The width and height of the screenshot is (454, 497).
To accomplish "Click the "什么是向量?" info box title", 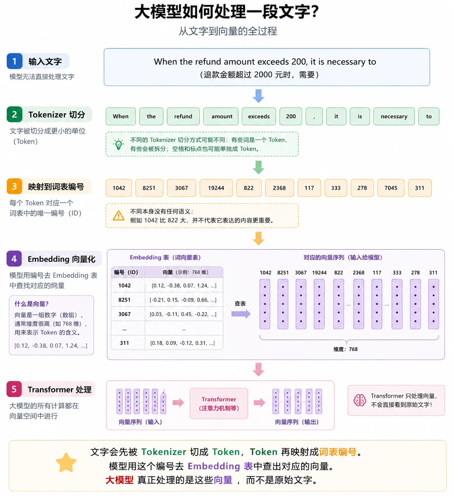I will pyautogui.click(x=31, y=304).
